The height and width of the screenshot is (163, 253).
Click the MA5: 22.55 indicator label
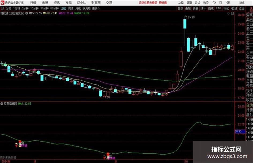(35, 13)
